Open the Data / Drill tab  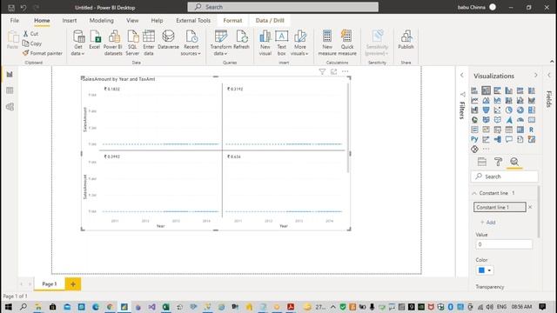270,21
